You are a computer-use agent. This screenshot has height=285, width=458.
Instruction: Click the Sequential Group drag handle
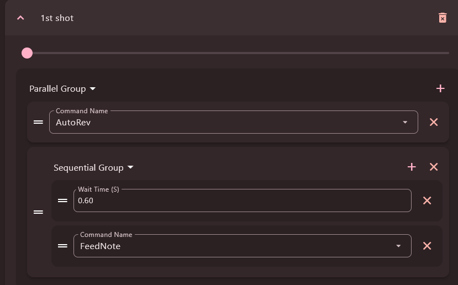point(38,212)
